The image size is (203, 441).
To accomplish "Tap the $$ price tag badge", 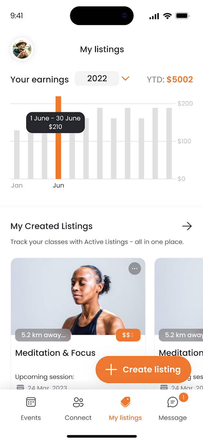I will [x=128, y=335].
